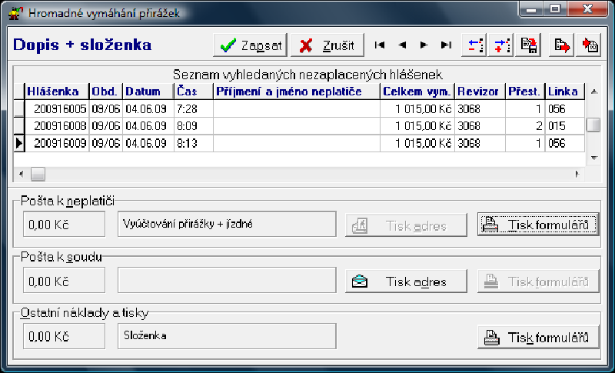Click vertical scrollbar down arrow in table
The width and height of the screenshot is (615, 373).
[593, 158]
